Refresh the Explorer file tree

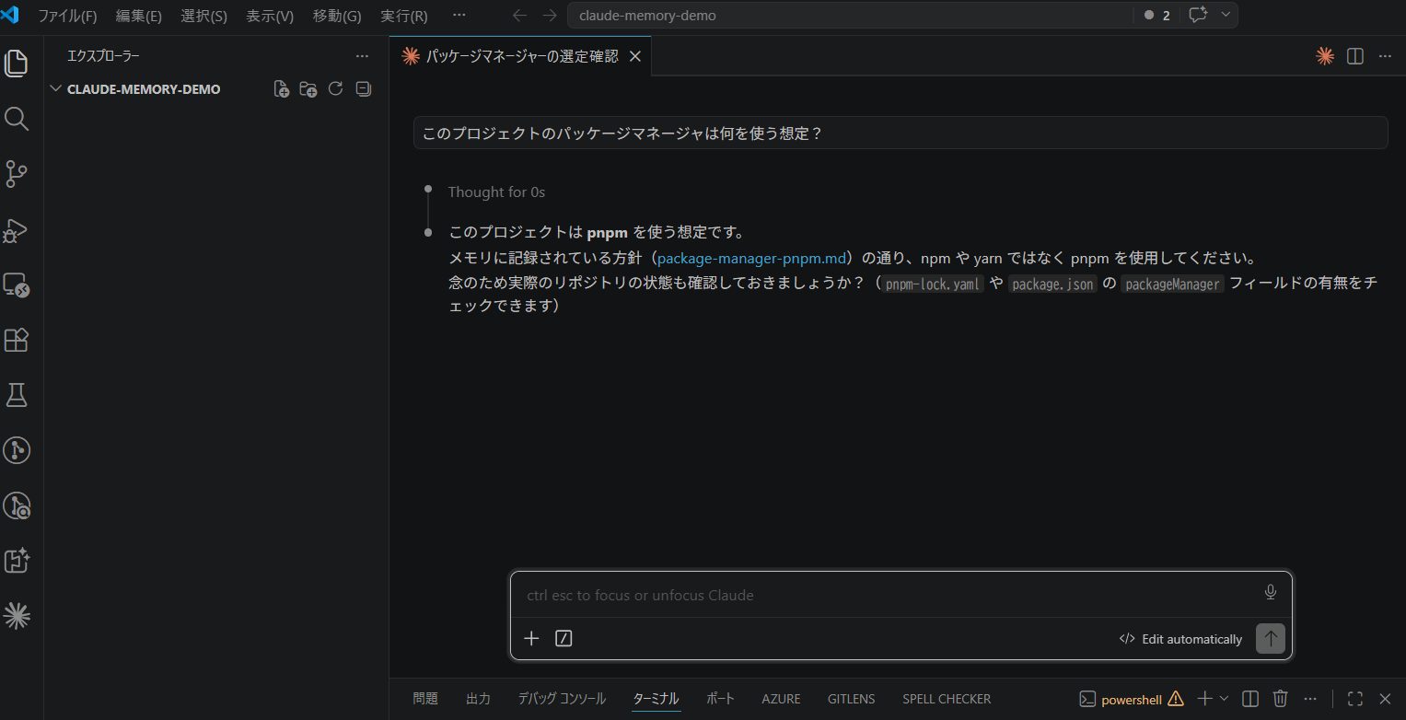[336, 89]
